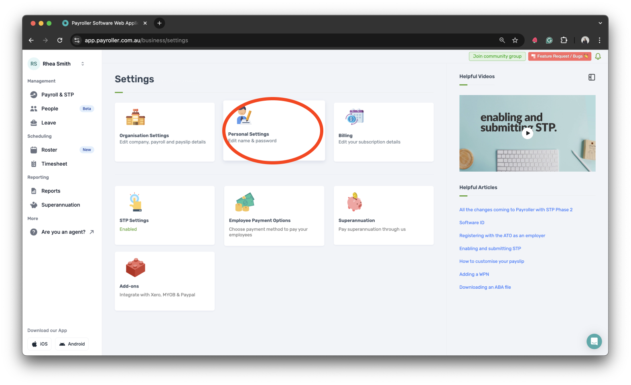Open Reports in the sidebar
The height and width of the screenshot is (385, 631).
tap(51, 191)
